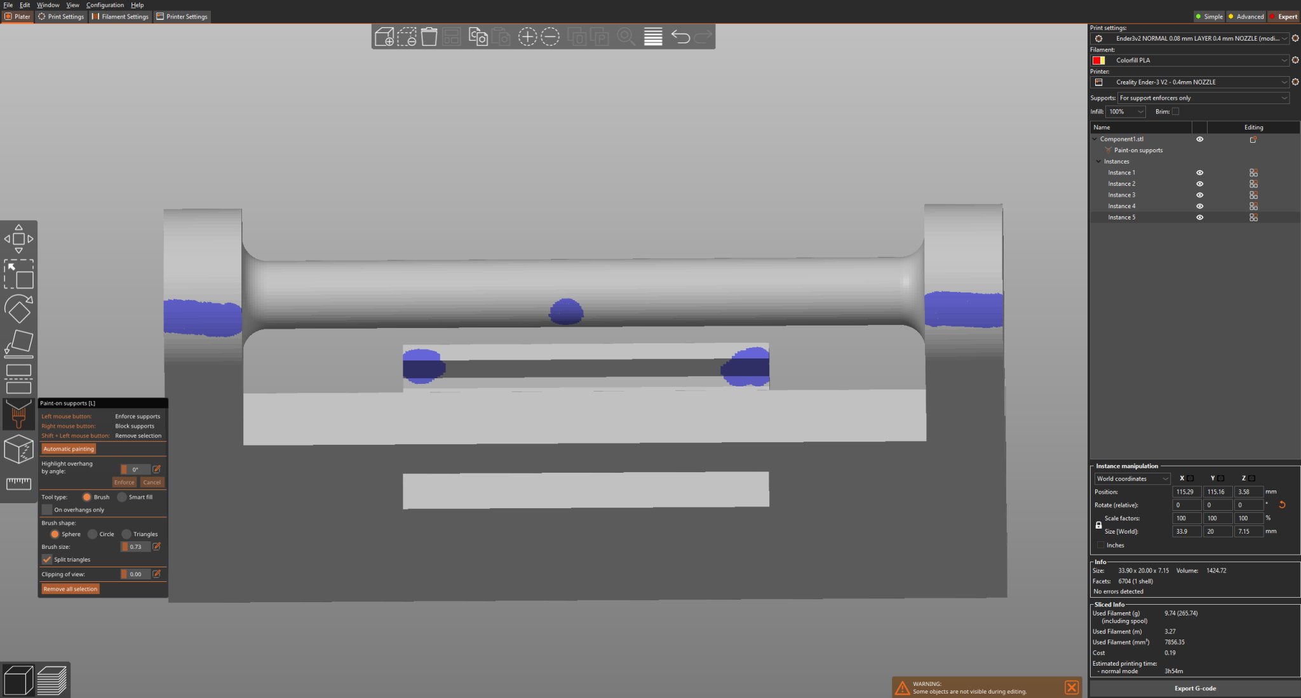This screenshot has height=698, width=1301.
Task: Click the Add instance plus icon
Action: point(527,37)
